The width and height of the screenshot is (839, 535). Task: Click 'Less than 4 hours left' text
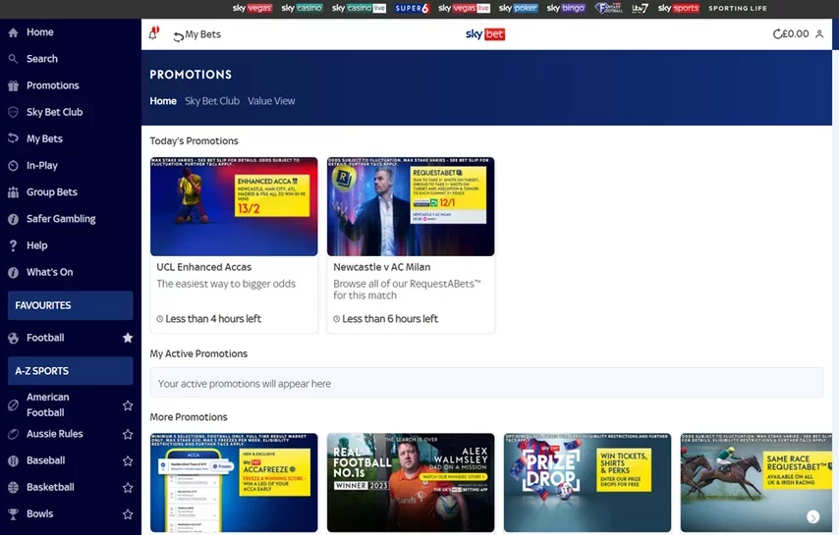coord(213,319)
